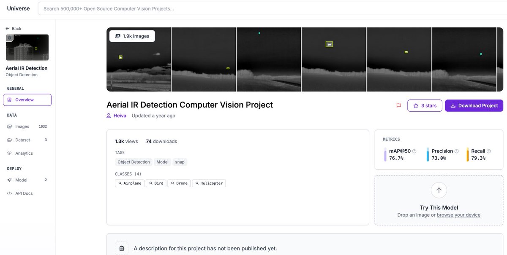The image size is (507, 255).
Task: Select the snap tag chip
Action: pyautogui.click(x=180, y=162)
